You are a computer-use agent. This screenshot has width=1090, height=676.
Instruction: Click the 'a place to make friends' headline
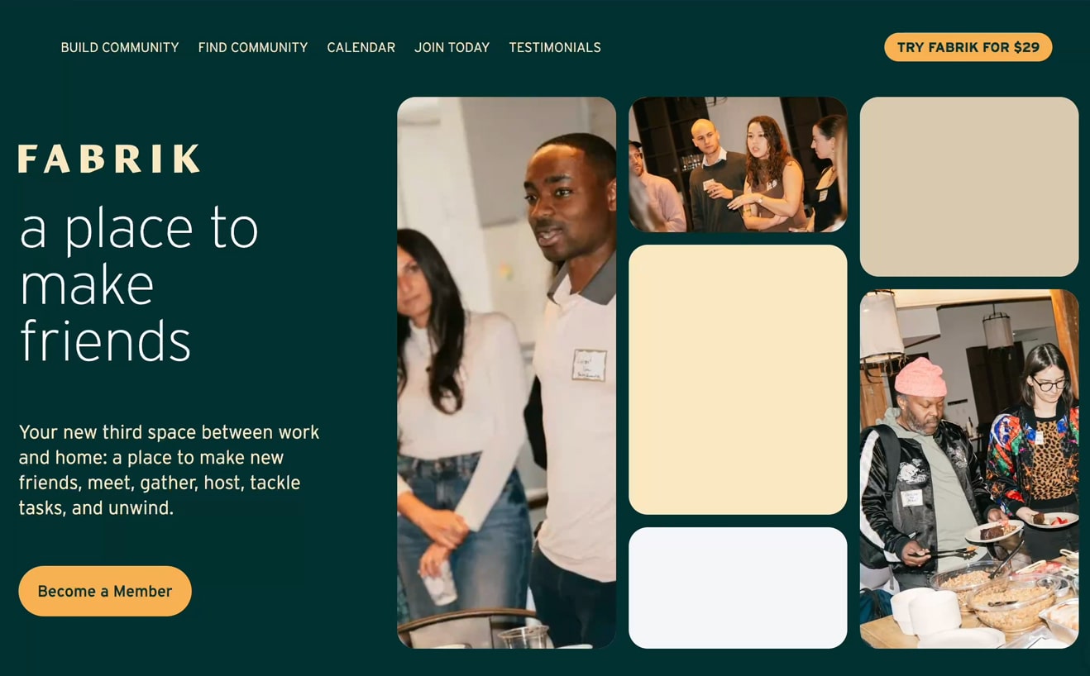(139, 285)
